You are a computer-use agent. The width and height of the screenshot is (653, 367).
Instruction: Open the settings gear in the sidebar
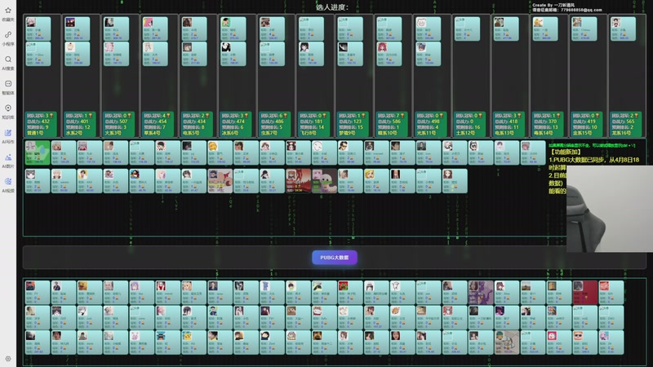[x=8, y=359]
